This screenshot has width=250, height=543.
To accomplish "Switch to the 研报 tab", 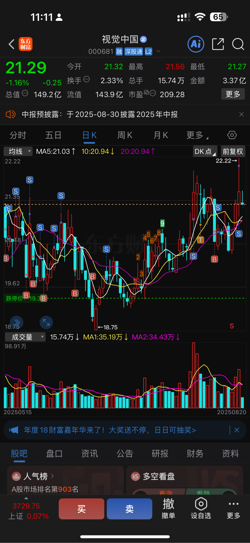I will click(x=160, y=454).
